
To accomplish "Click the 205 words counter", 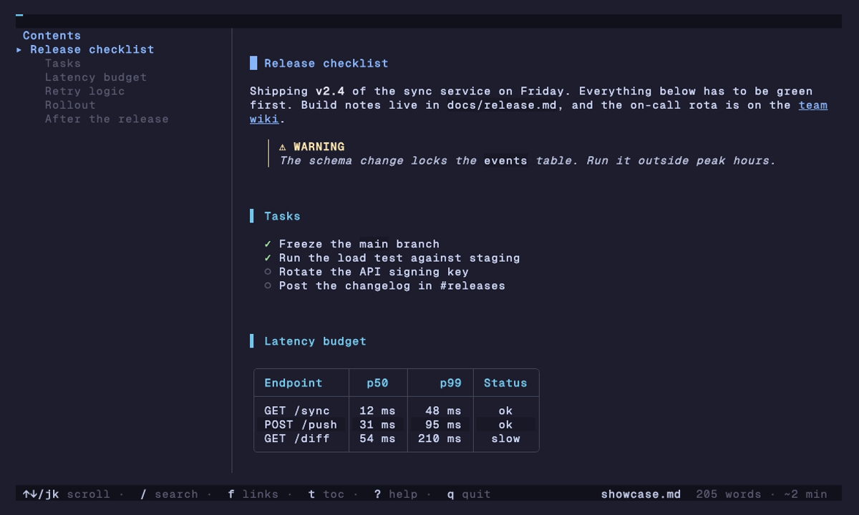I will pos(729,494).
